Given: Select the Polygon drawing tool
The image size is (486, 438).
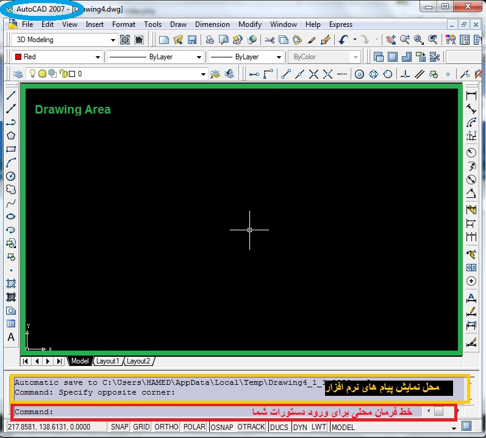Looking at the screenshot, I should [x=11, y=136].
